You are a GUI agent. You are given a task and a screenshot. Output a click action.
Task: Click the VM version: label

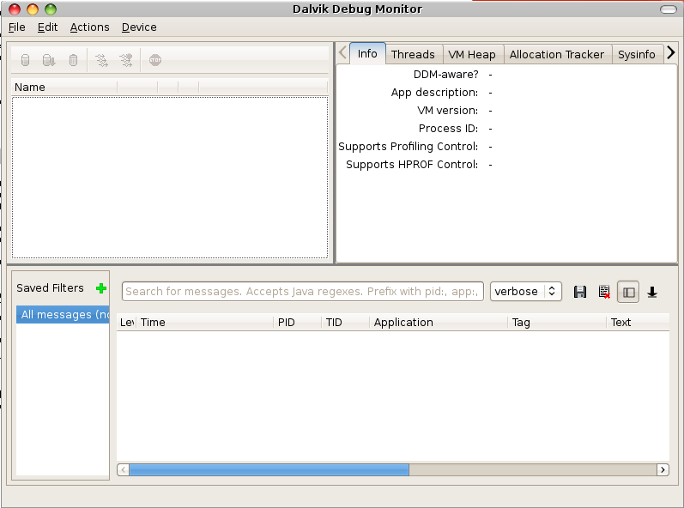448,111
